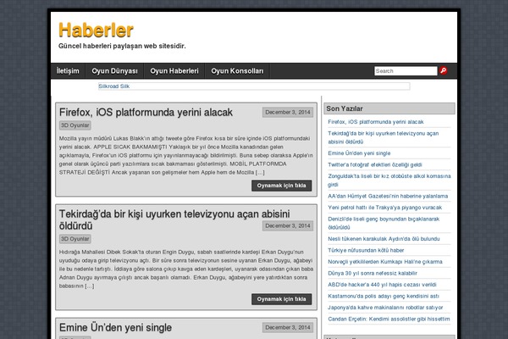
Task: Open sidebar link Japonya'da kahve makinalarını robotlar
Action: coord(385,307)
